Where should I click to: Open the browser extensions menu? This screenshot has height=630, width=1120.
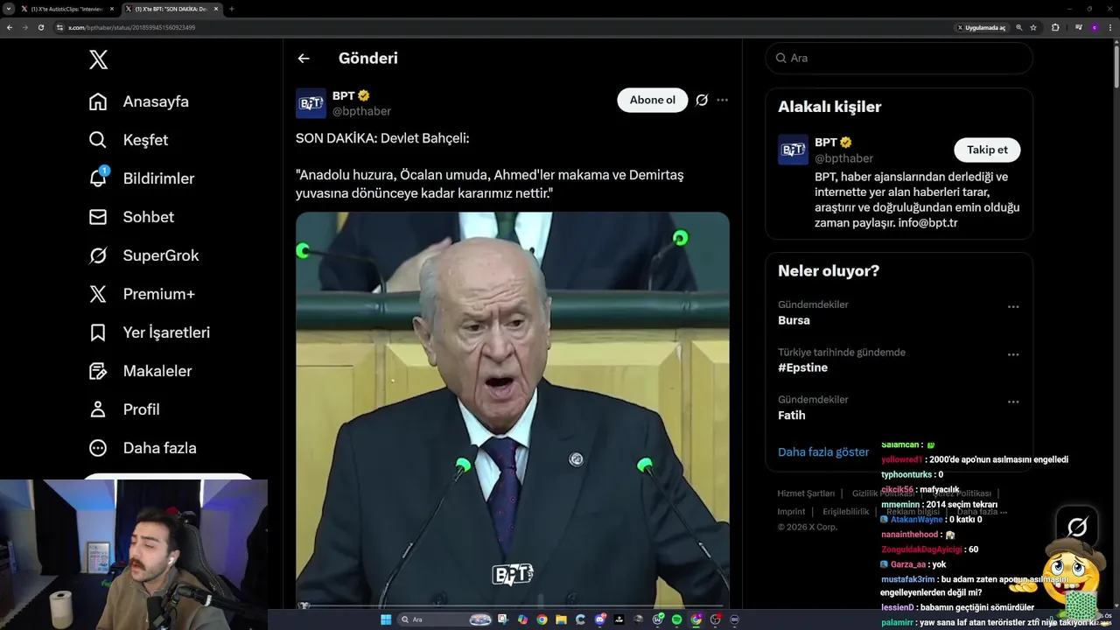[1055, 28]
